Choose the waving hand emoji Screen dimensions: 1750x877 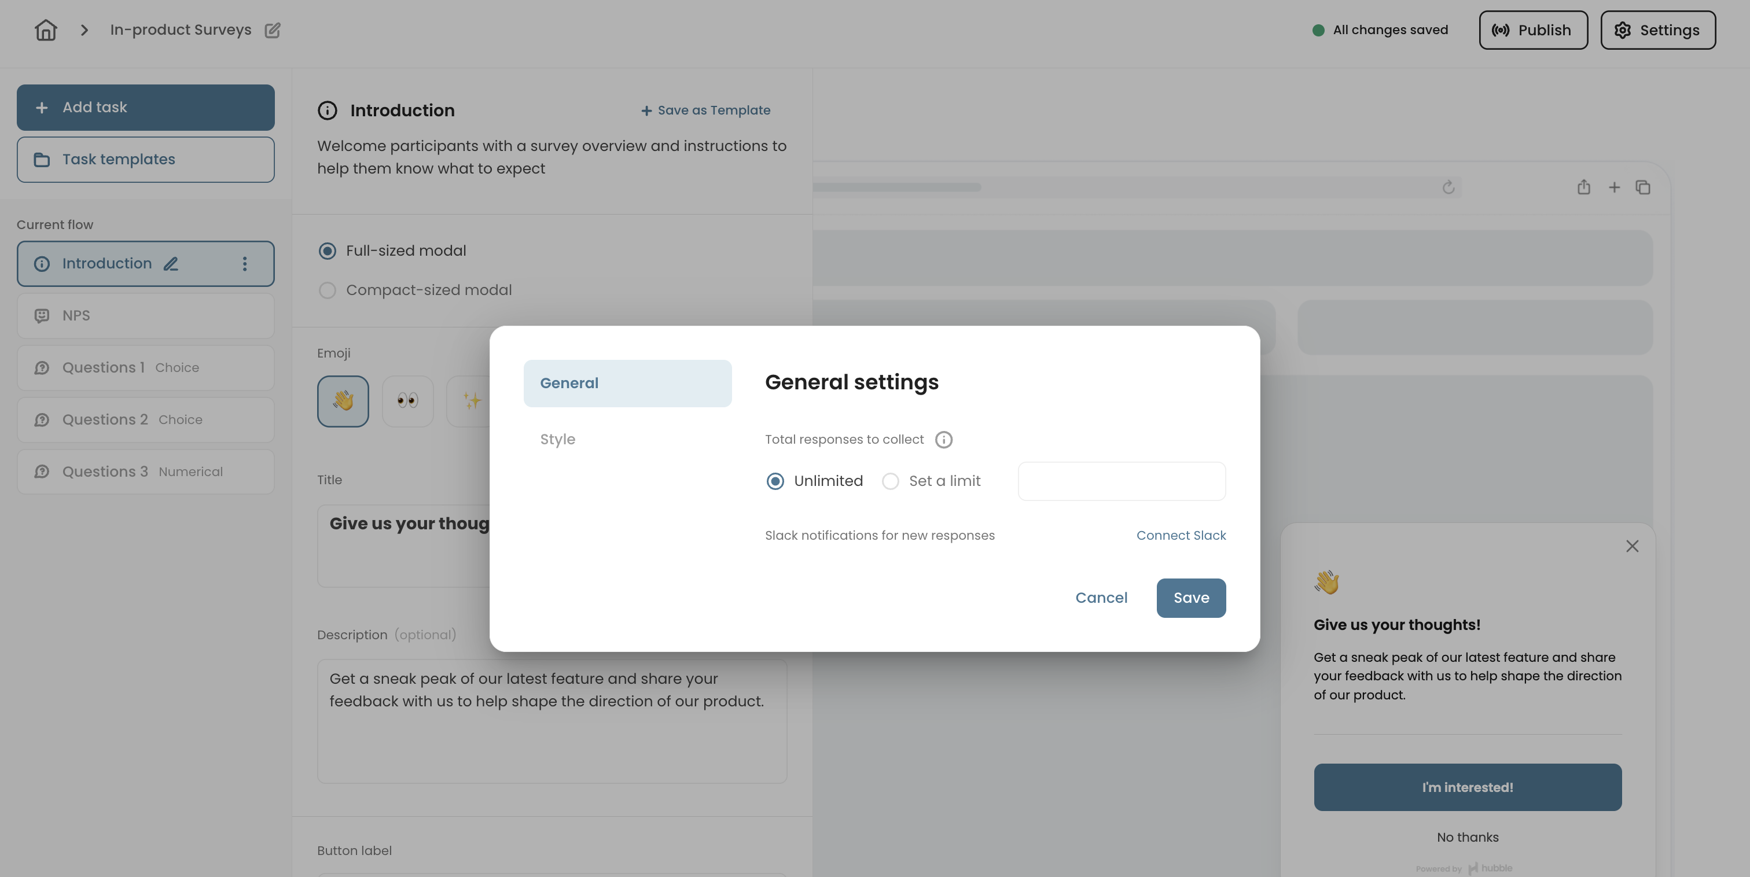click(x=343, y=401)
